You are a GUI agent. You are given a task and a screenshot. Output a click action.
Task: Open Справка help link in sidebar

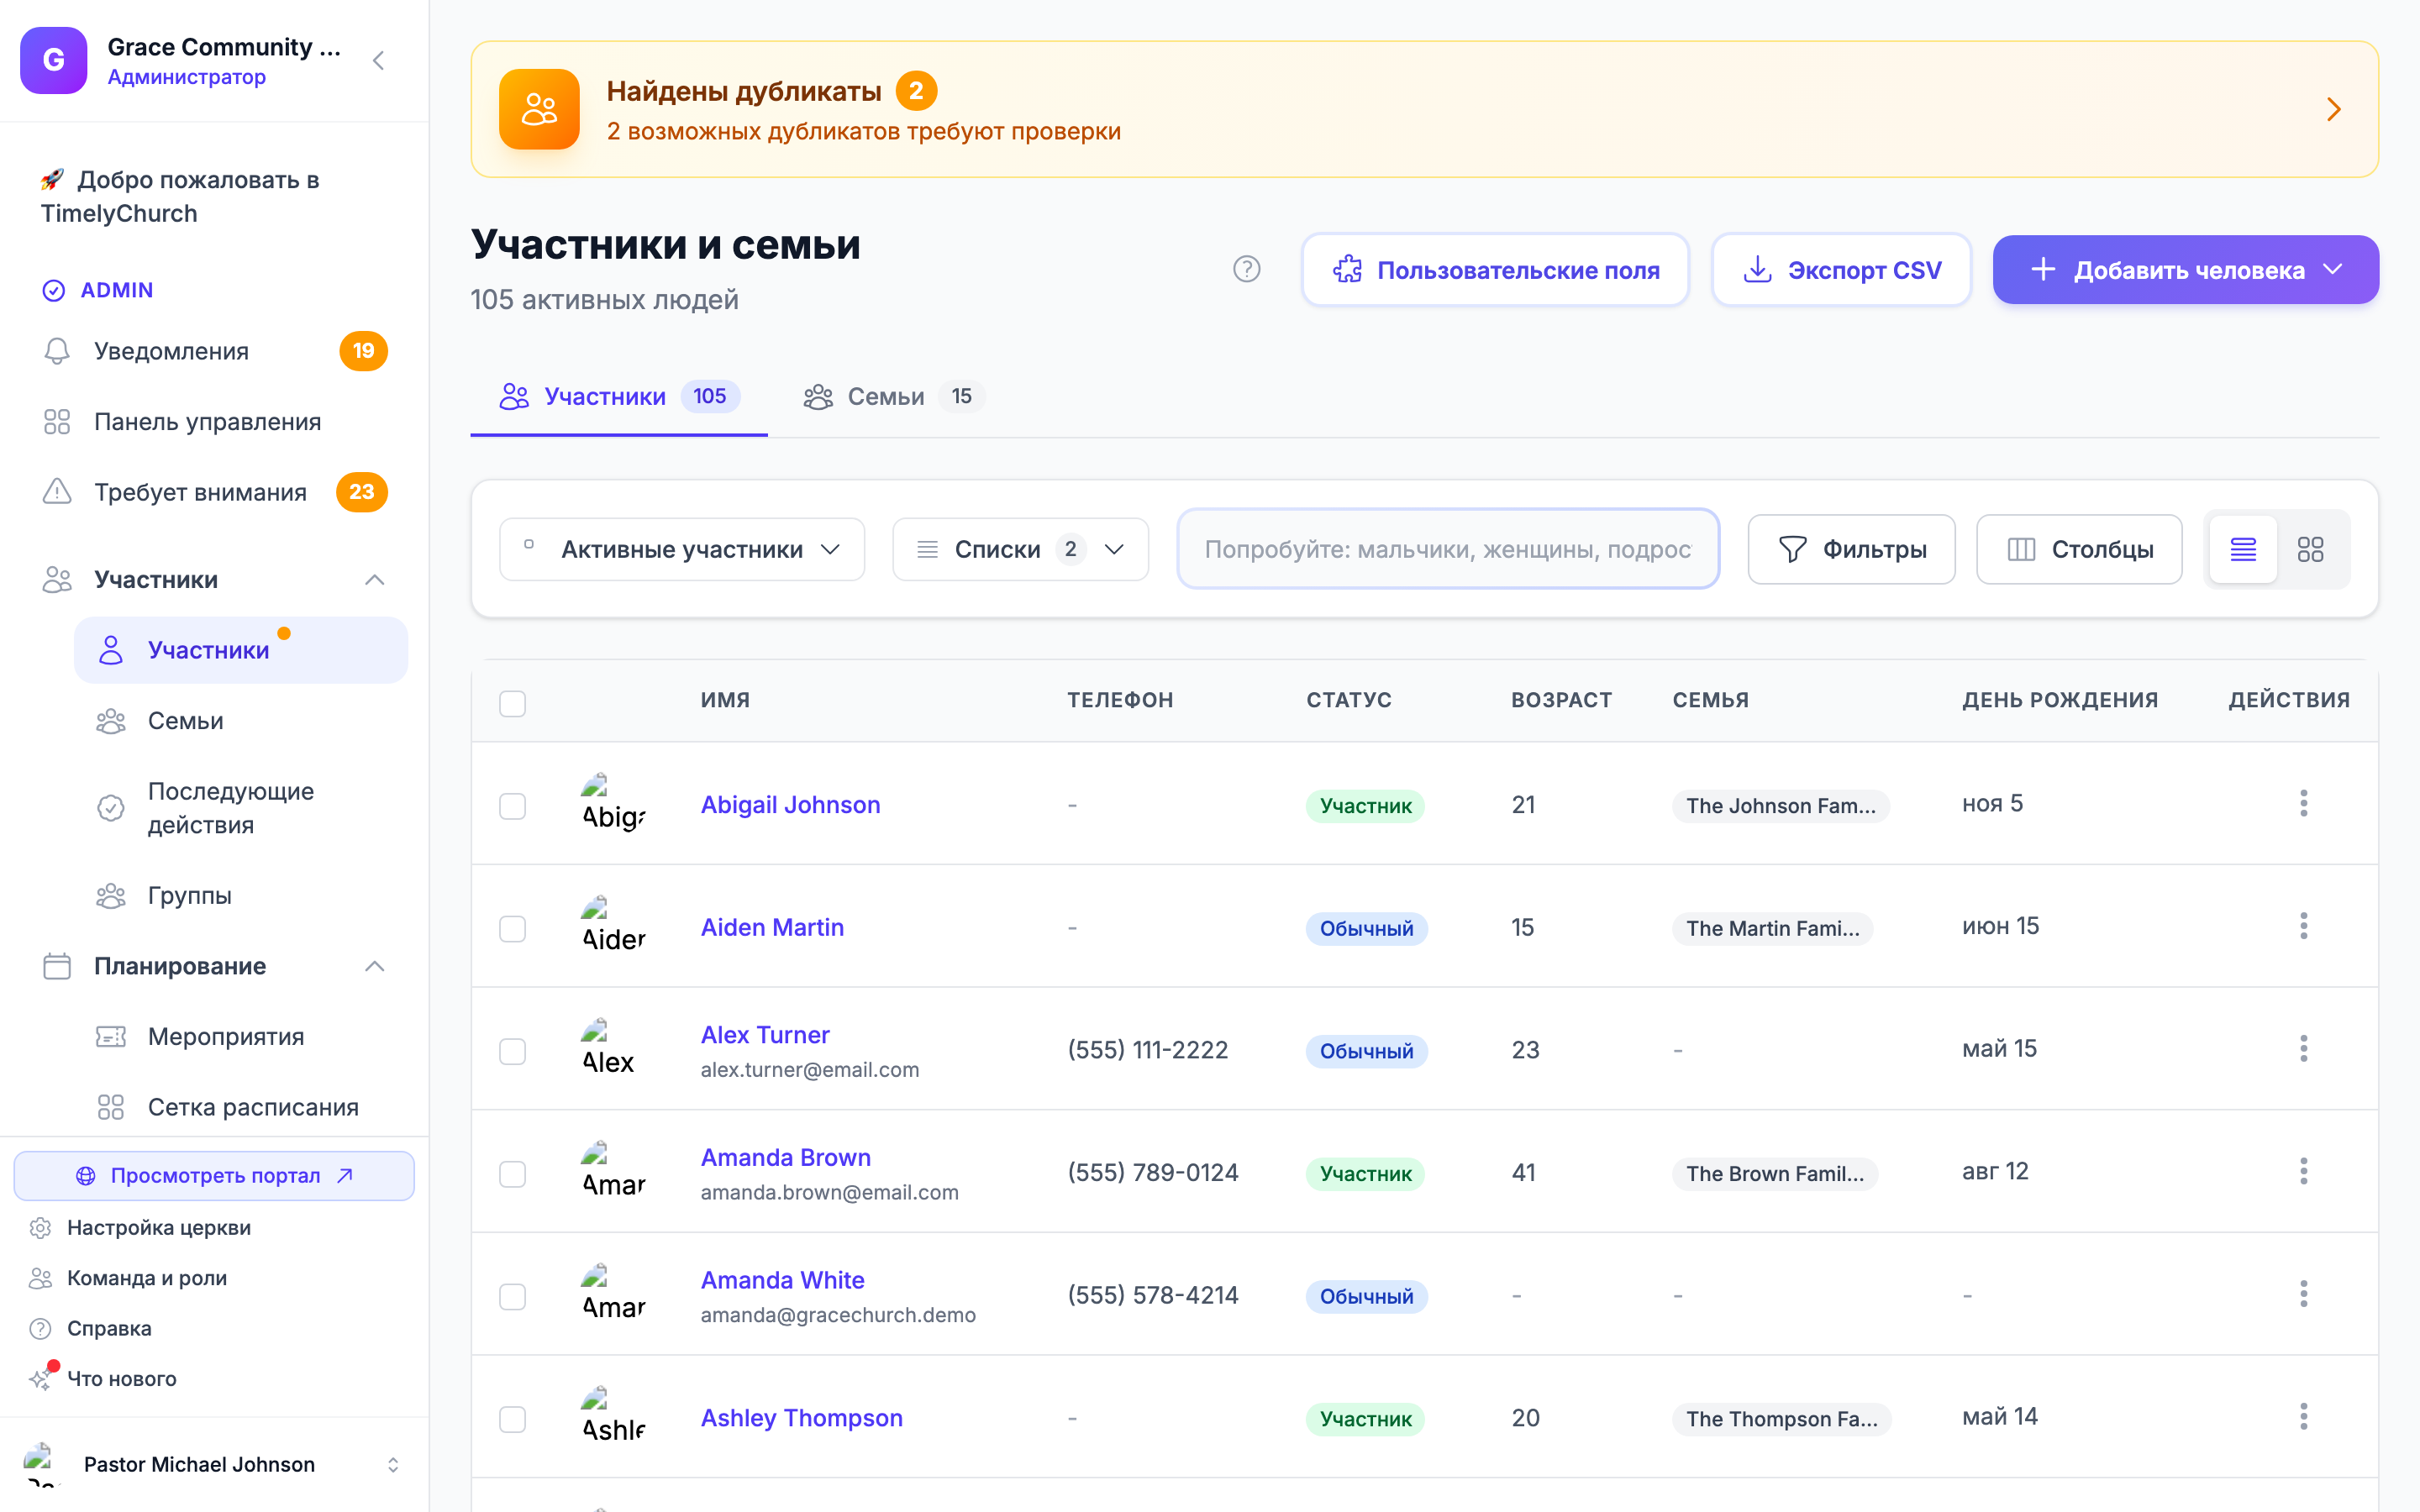click(x=109, y=1328)
